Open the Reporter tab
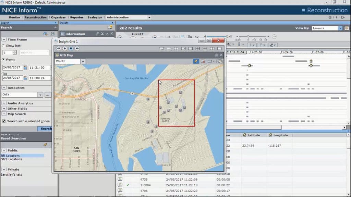The width and height of the screenshot is (351, 197). (x=77, y=17)
